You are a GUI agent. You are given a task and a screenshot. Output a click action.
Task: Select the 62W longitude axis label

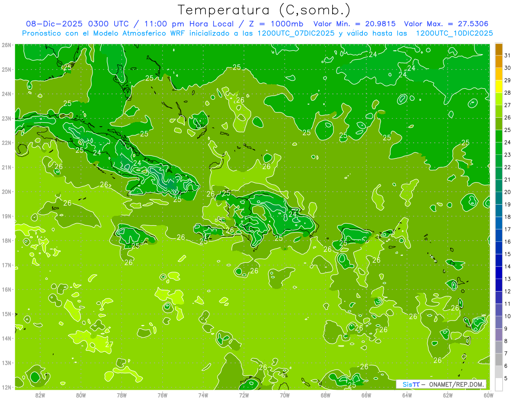[x=448, y=395]
